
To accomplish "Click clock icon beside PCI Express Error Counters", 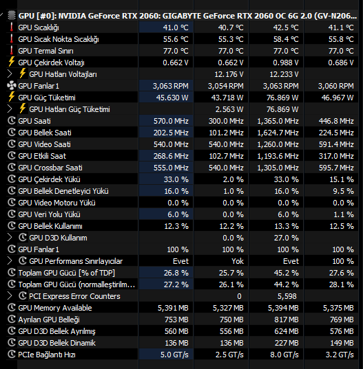I will (23, 296).
